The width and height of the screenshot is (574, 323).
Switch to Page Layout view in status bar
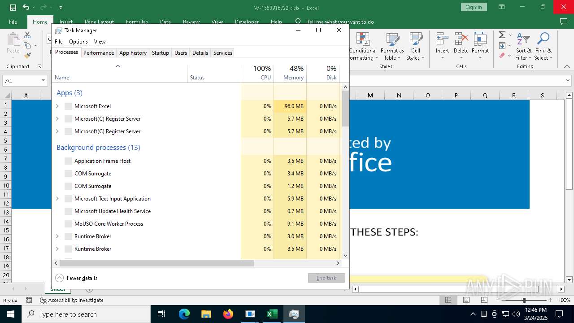pos(466,300)
